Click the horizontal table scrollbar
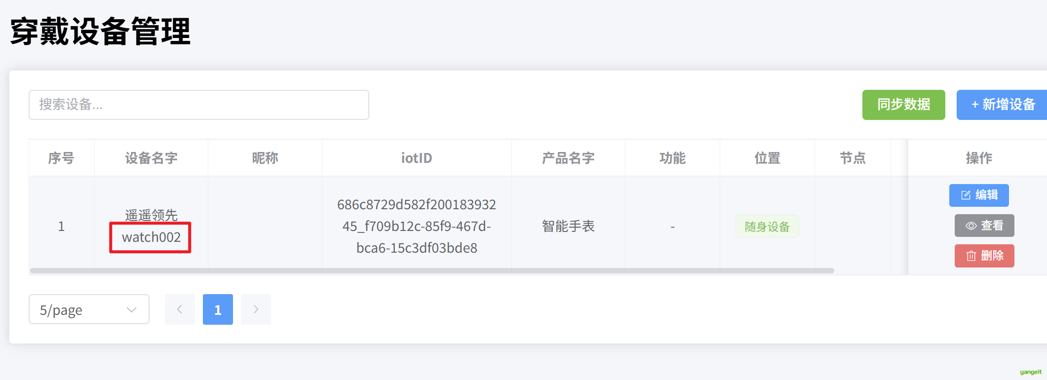This screenshot has height=380, width=1047. click(432, 270)
